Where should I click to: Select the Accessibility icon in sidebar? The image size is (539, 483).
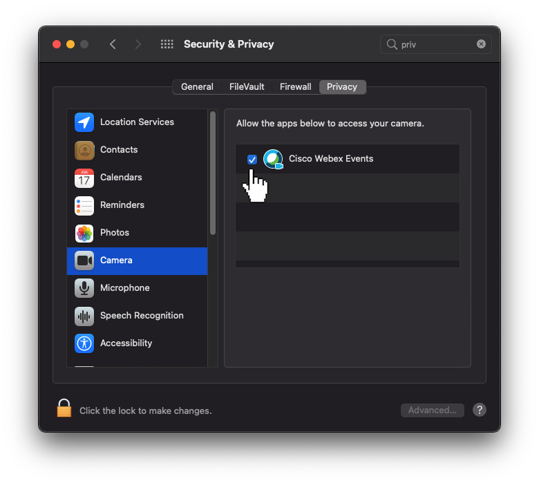(x=84, y=343)
